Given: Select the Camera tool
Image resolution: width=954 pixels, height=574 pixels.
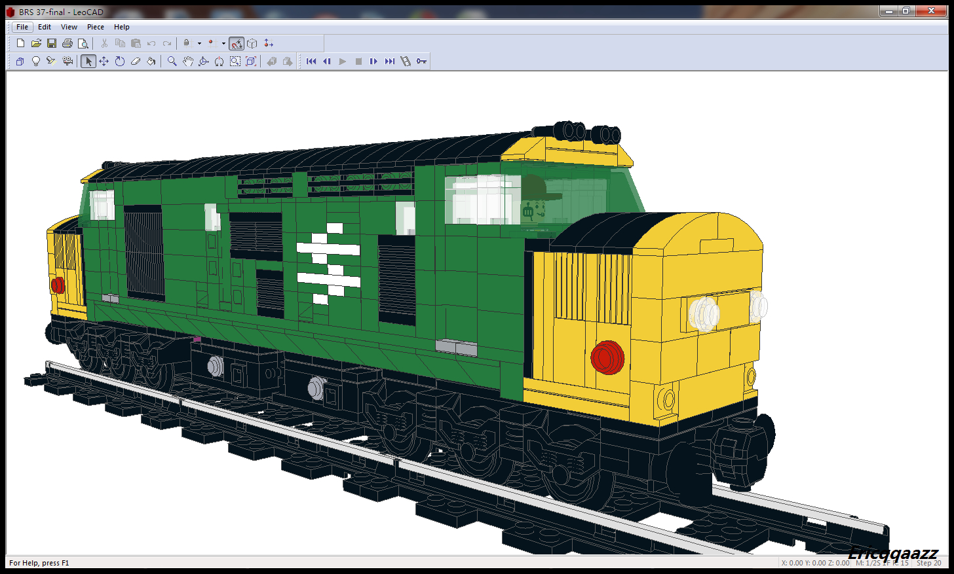Looking at the screenshot, I should tap(67, 62).
